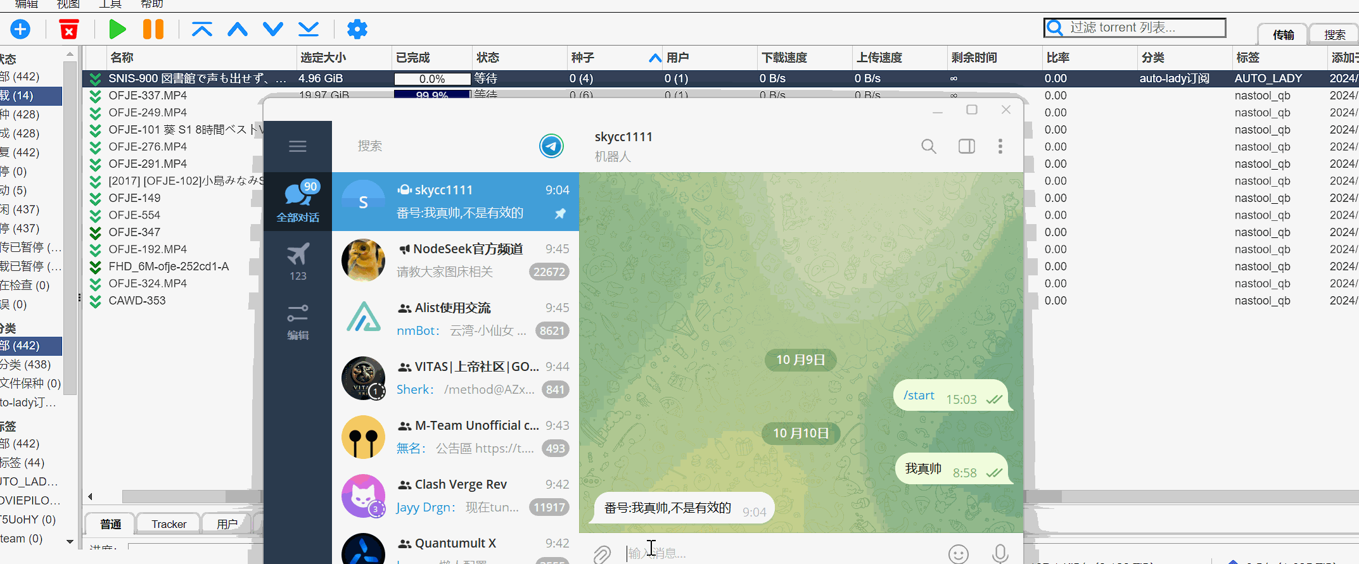
Task: Select the 文件保种 (0) category filter
Action: (30, 384)
